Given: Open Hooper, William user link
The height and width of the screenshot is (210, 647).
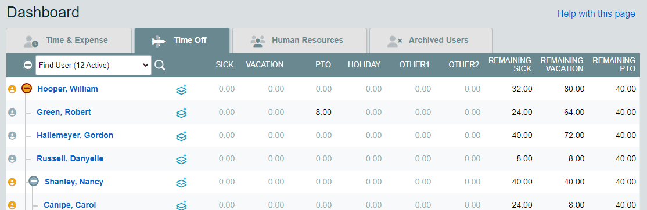Looking at the screenshot, I should point(68,89).
